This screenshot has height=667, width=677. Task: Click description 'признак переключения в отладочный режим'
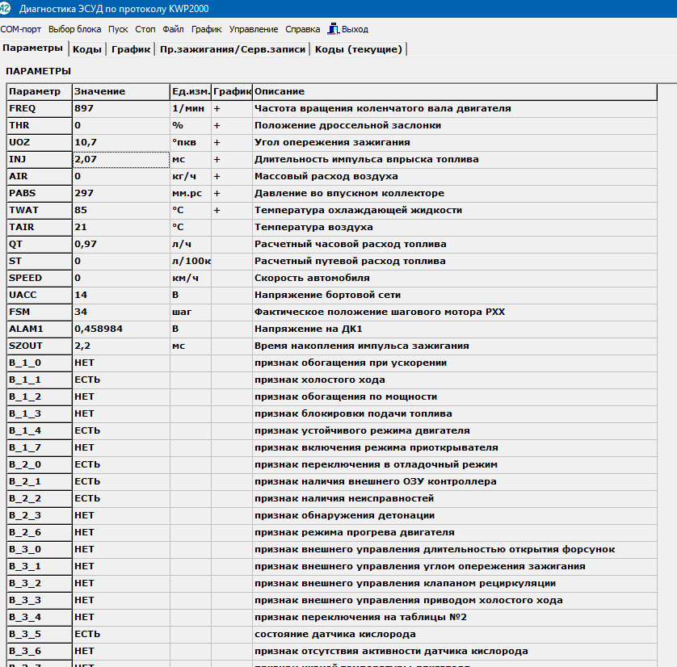376,464
